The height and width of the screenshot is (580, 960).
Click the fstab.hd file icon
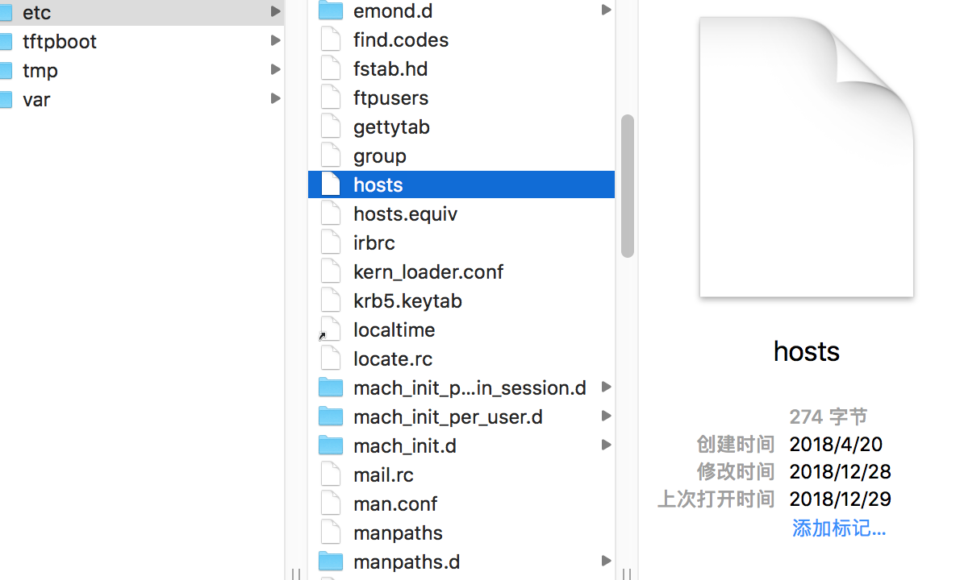tap(331, 68)
